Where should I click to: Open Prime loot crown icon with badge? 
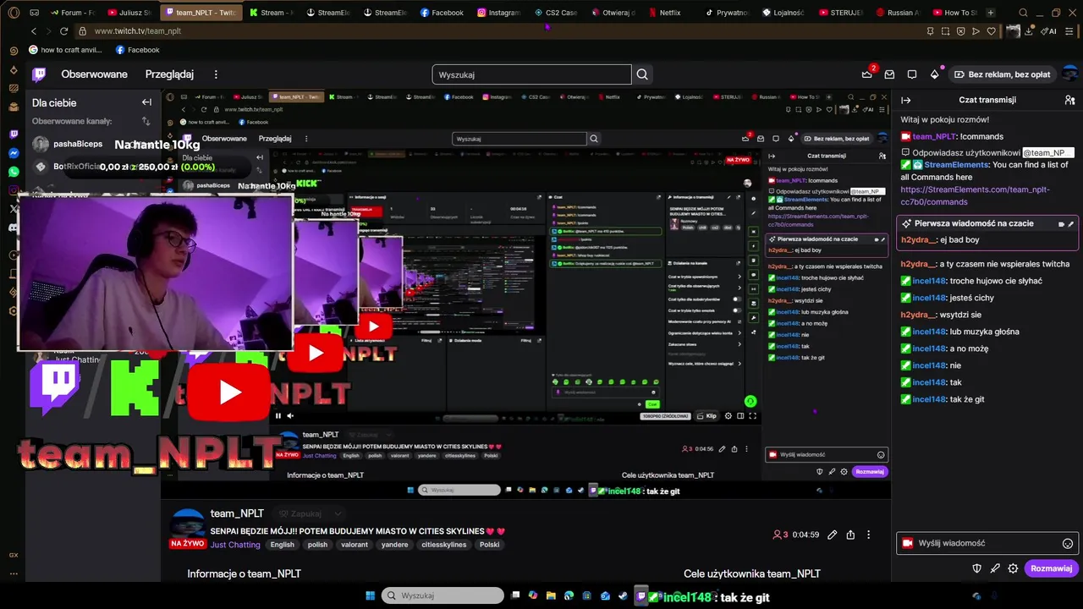point(867,74)
